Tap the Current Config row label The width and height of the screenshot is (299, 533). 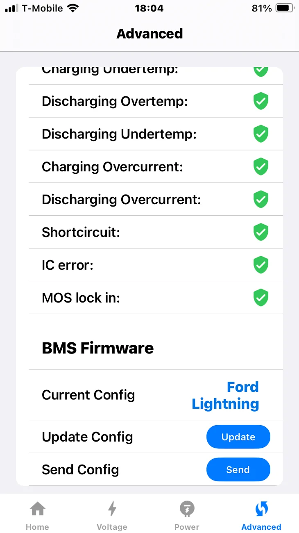pyautogui.click(x=88, y=395)
